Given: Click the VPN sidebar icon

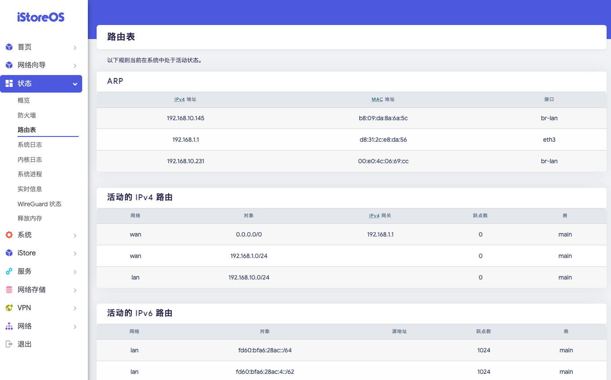Looking at the screenshot, I should point(8,308).
